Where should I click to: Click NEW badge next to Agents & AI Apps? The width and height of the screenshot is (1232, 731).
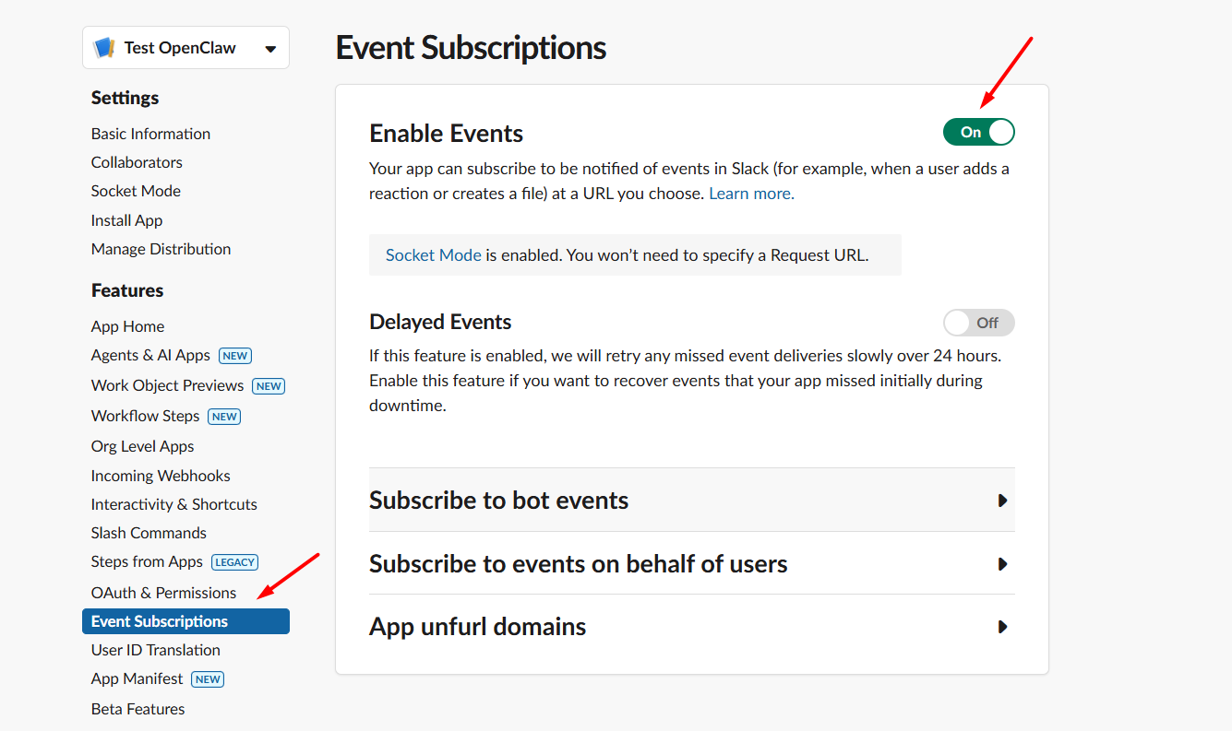point(235,356)
